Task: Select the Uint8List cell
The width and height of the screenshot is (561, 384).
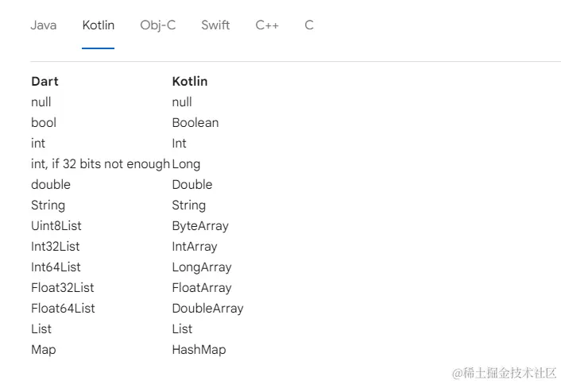Action: pos(56,226)
